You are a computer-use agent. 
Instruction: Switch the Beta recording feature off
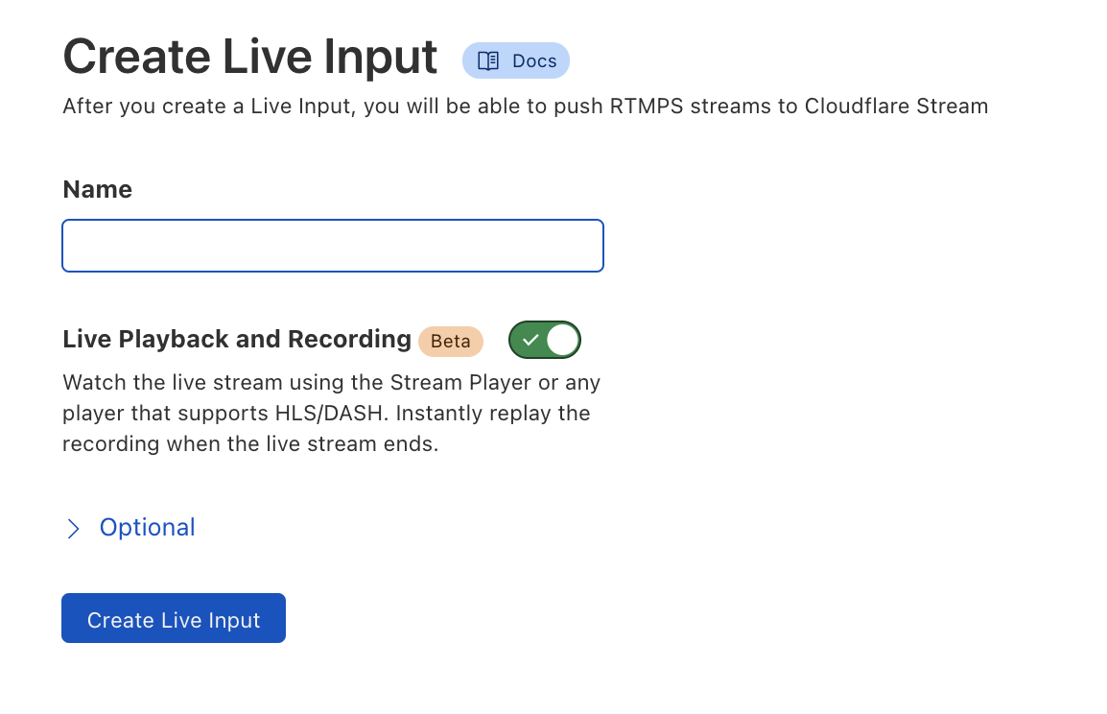point(544,340)
